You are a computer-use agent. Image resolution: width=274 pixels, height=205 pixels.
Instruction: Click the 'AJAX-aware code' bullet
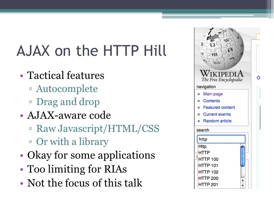point(69,115)
